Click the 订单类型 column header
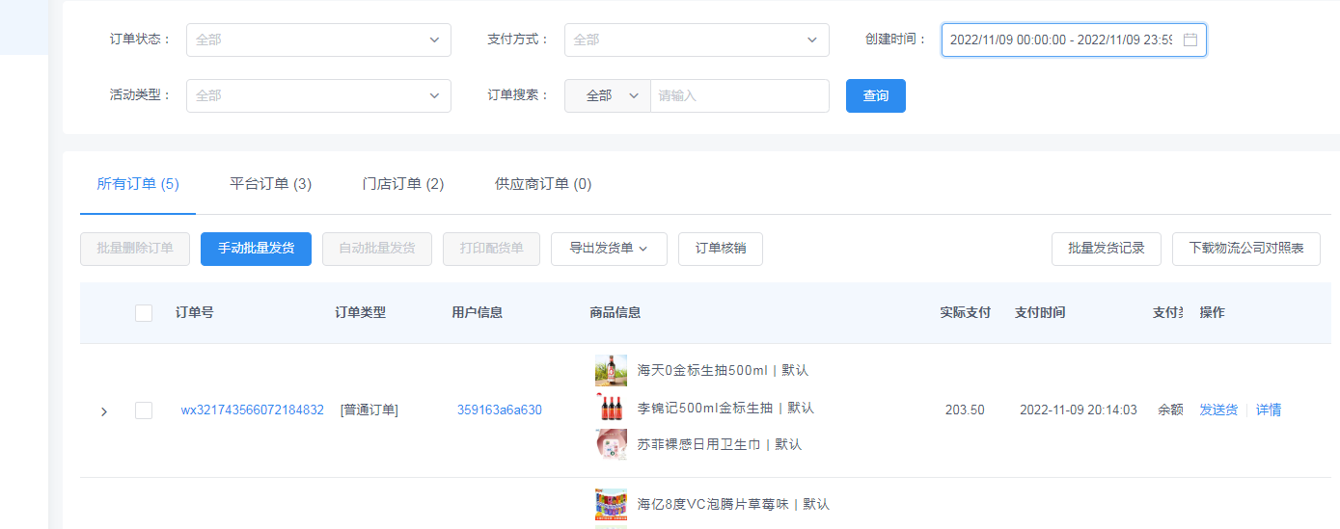Image resolution: width=1340 pixels, height=529 pixels. click(361, 312)
